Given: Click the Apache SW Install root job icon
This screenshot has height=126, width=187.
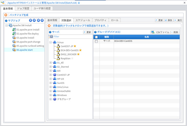Looking at the screenshot, I should (11, 25).
